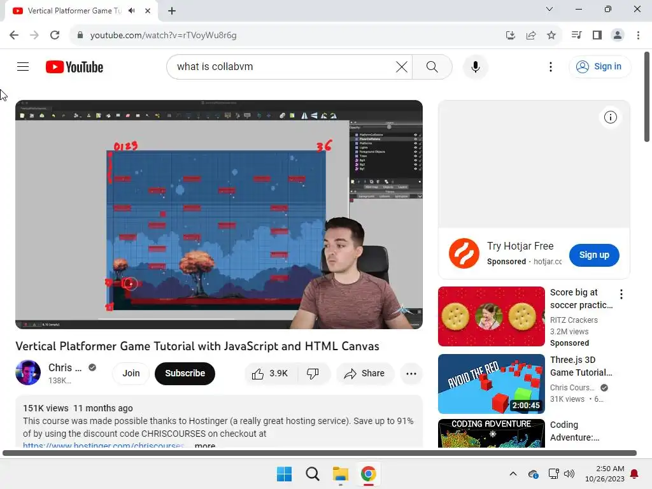Open options for Score big at soccer ad
Viewport: 652px width, 489px height.
[x=621, y=294]
